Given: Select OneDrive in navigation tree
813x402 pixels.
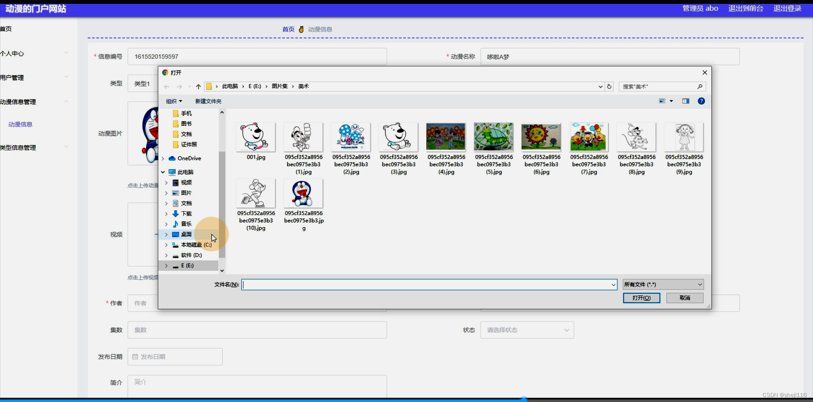Looking at the screenshot, I should [x=189, y=158].
